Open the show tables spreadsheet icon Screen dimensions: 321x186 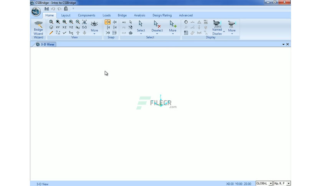186,33
